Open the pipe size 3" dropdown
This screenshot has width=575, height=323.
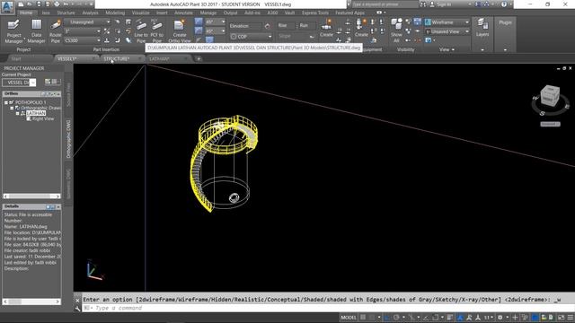click(83, 31)
